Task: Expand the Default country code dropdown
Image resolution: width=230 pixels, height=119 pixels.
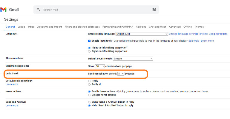Action: (133, 59)
